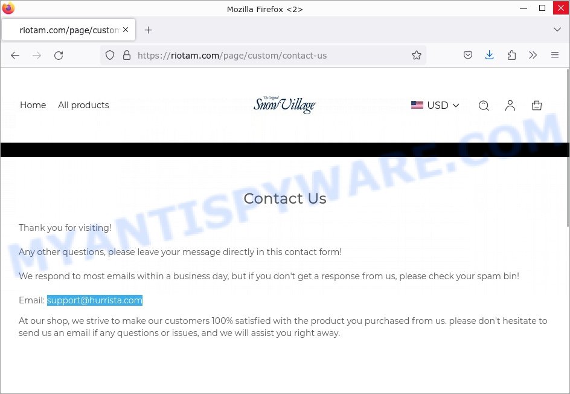View site security padlock details
This screenshot has height=394, width=570.
point(127,56)
